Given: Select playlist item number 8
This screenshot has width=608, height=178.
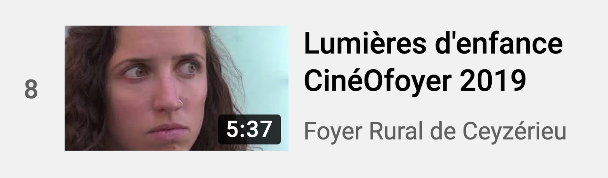Looking at the screenshot, I should click(x=31, y=90).
